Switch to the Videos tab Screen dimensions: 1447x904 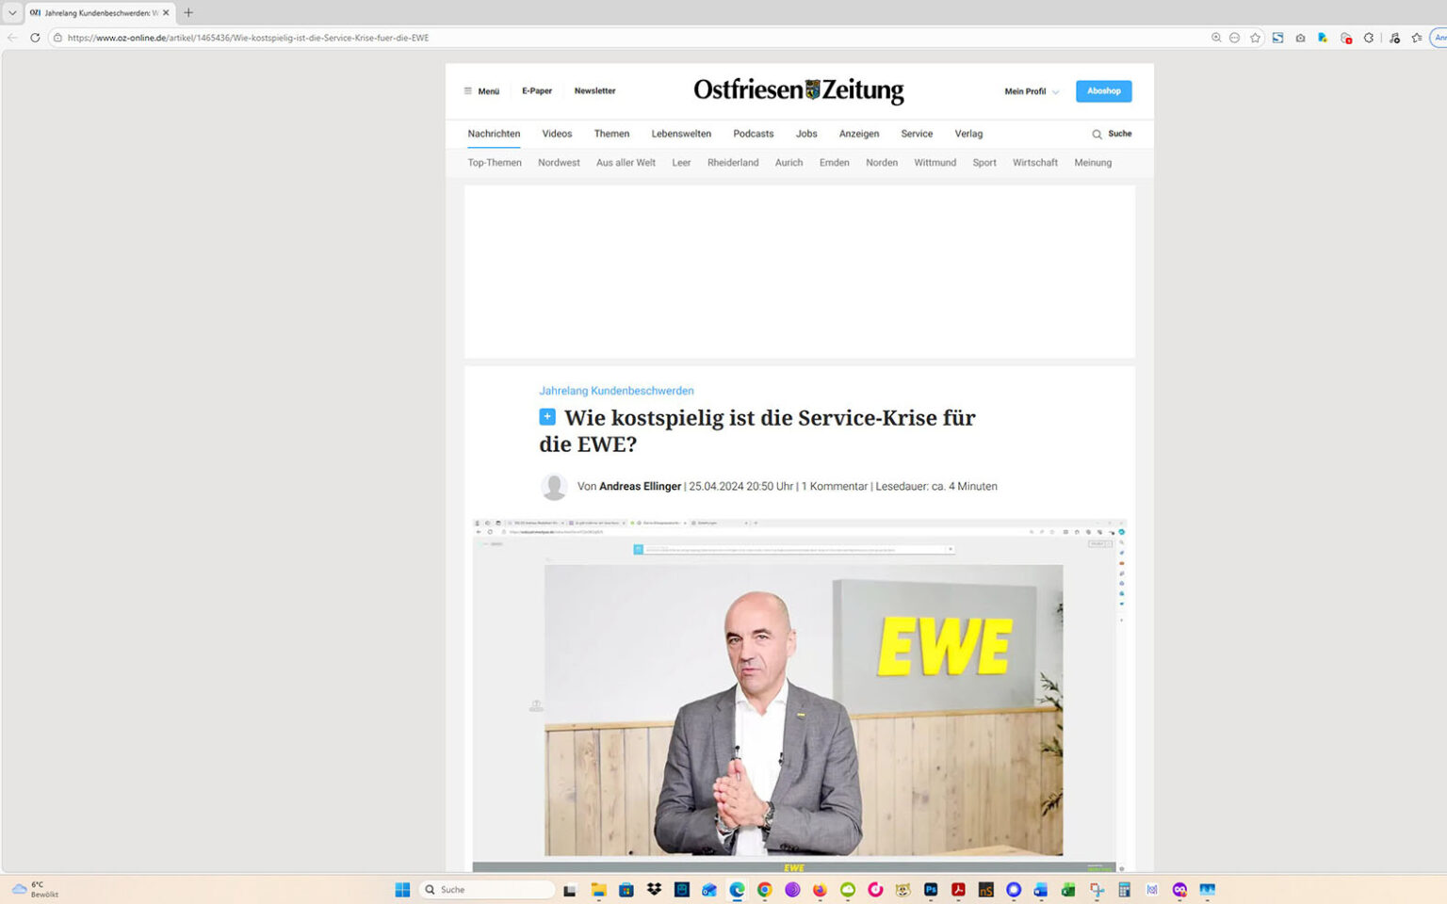coord(557,134)
